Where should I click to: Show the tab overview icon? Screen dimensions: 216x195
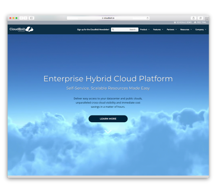[x=200, y=18]
